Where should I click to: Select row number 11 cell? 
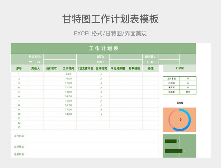point(19,118)
